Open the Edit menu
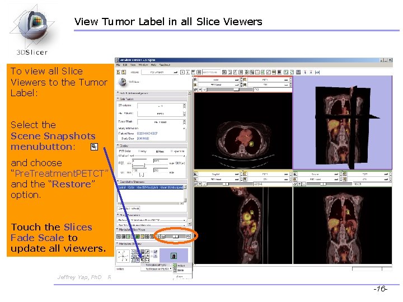This screenshot has width=403, height=302. click(x=125, y=65)
